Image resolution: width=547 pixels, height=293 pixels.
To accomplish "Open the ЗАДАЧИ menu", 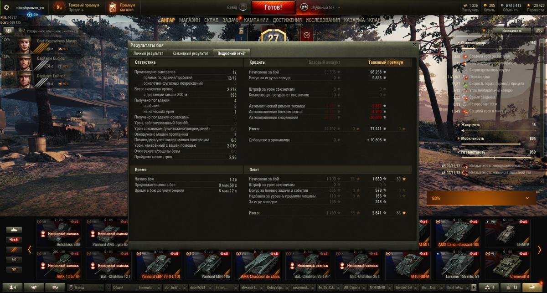I will 231,20.
